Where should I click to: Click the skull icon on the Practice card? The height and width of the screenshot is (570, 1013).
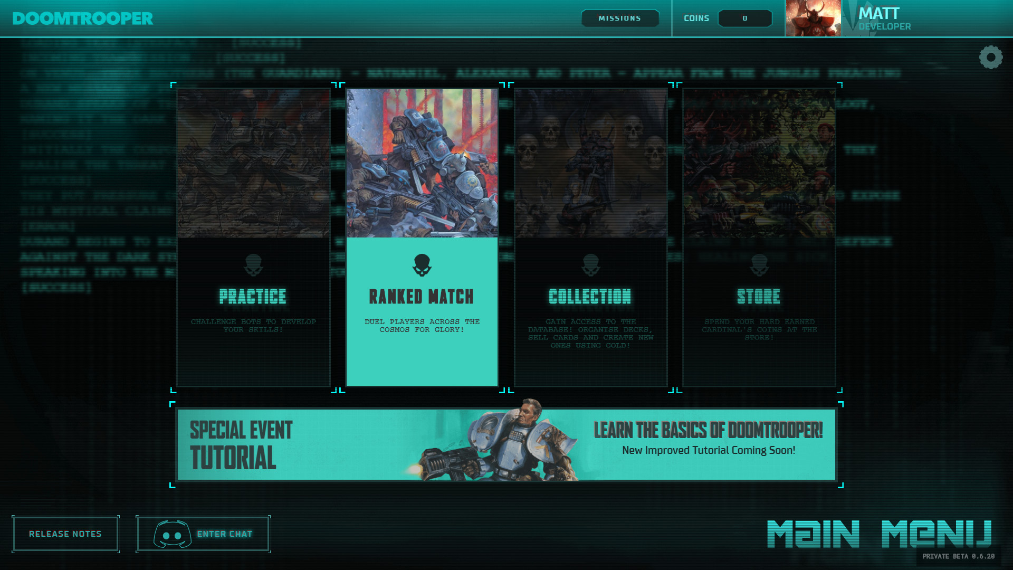253,265
